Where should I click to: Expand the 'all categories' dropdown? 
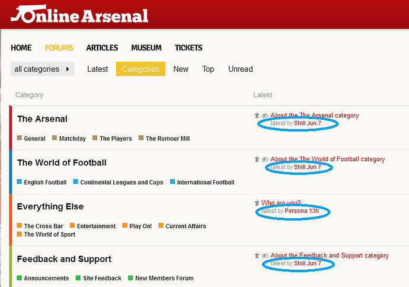42,69
